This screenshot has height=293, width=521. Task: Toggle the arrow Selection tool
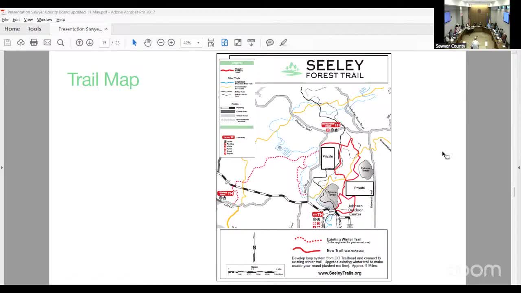pos(134,43)
